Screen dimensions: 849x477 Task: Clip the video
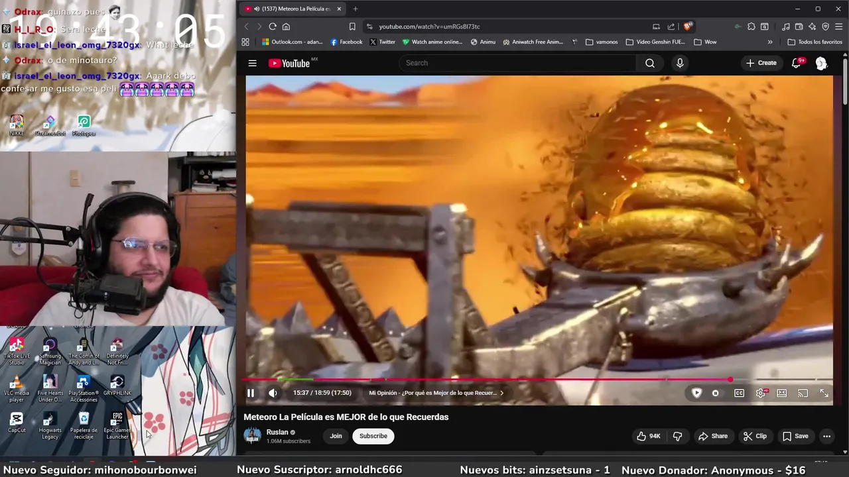(755, 436)
